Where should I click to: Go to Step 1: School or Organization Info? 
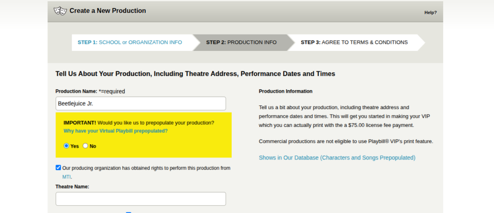tap(129, 42)
